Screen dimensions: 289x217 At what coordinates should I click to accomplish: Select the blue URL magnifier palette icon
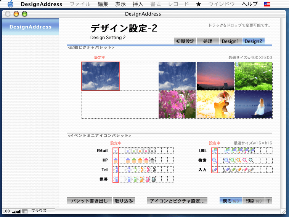coord(227,150)
